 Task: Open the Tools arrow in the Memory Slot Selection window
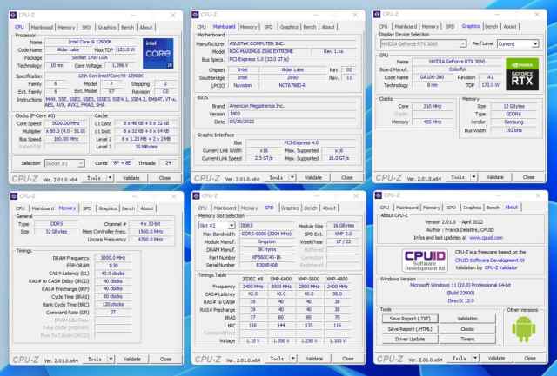click(x=292, y=359)
